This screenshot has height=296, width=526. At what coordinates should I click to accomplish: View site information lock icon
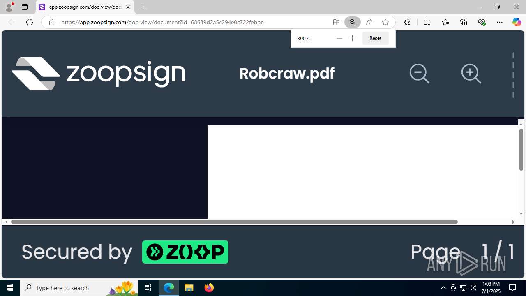51,22
